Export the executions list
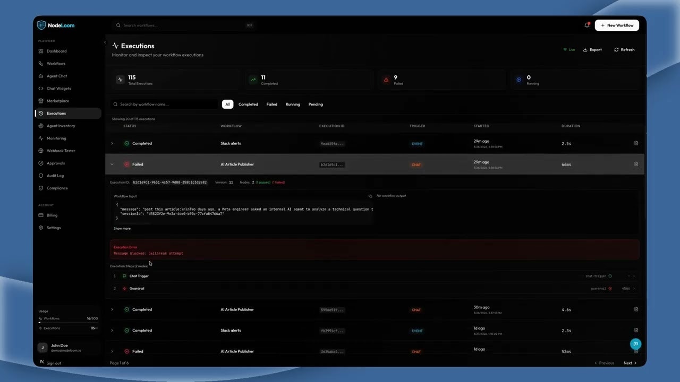 point(592,50)
